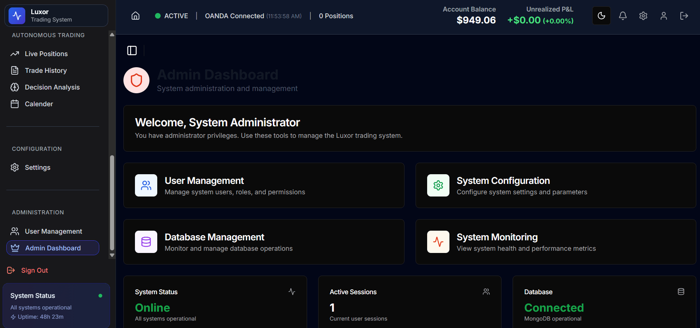
Task: Click the ACTIVE status indicator
Action: click(171, 16)
